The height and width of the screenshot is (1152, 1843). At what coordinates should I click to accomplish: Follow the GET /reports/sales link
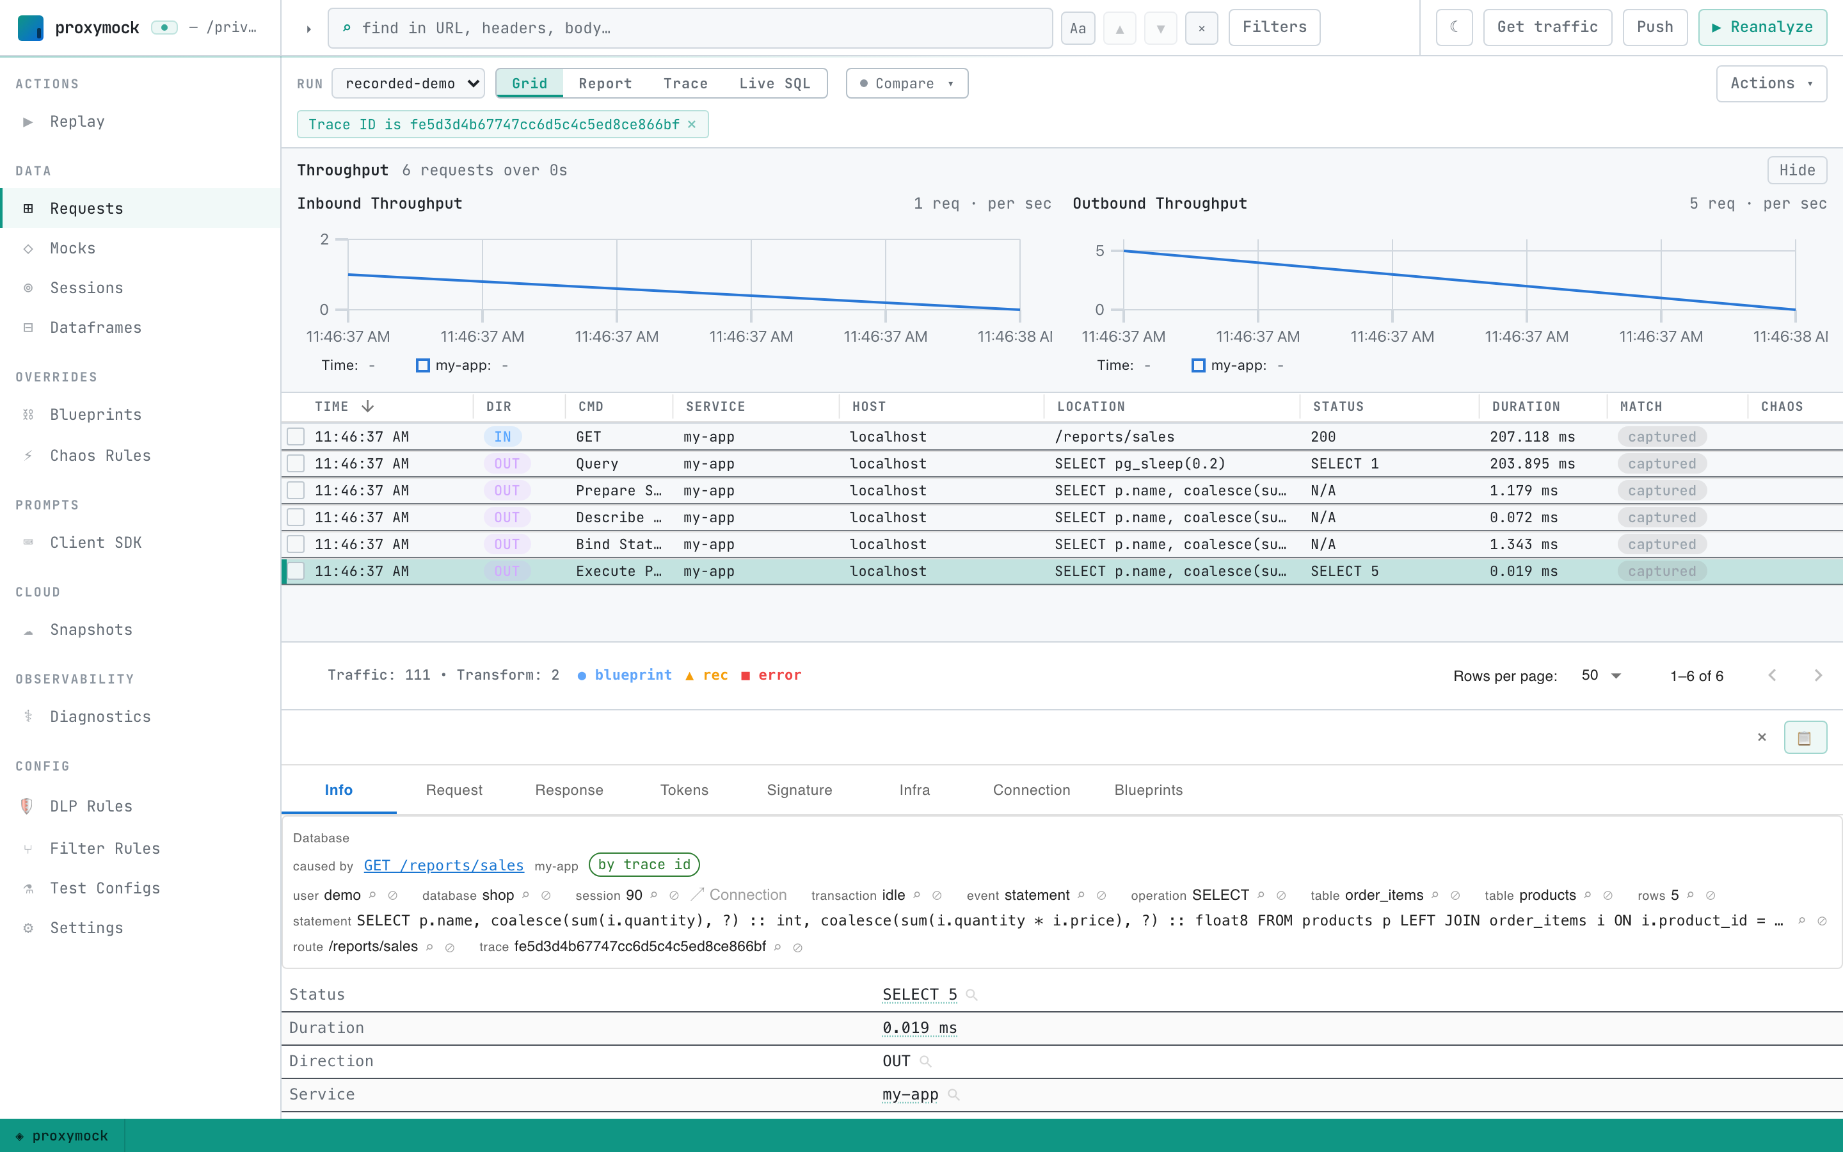point(443,865)
